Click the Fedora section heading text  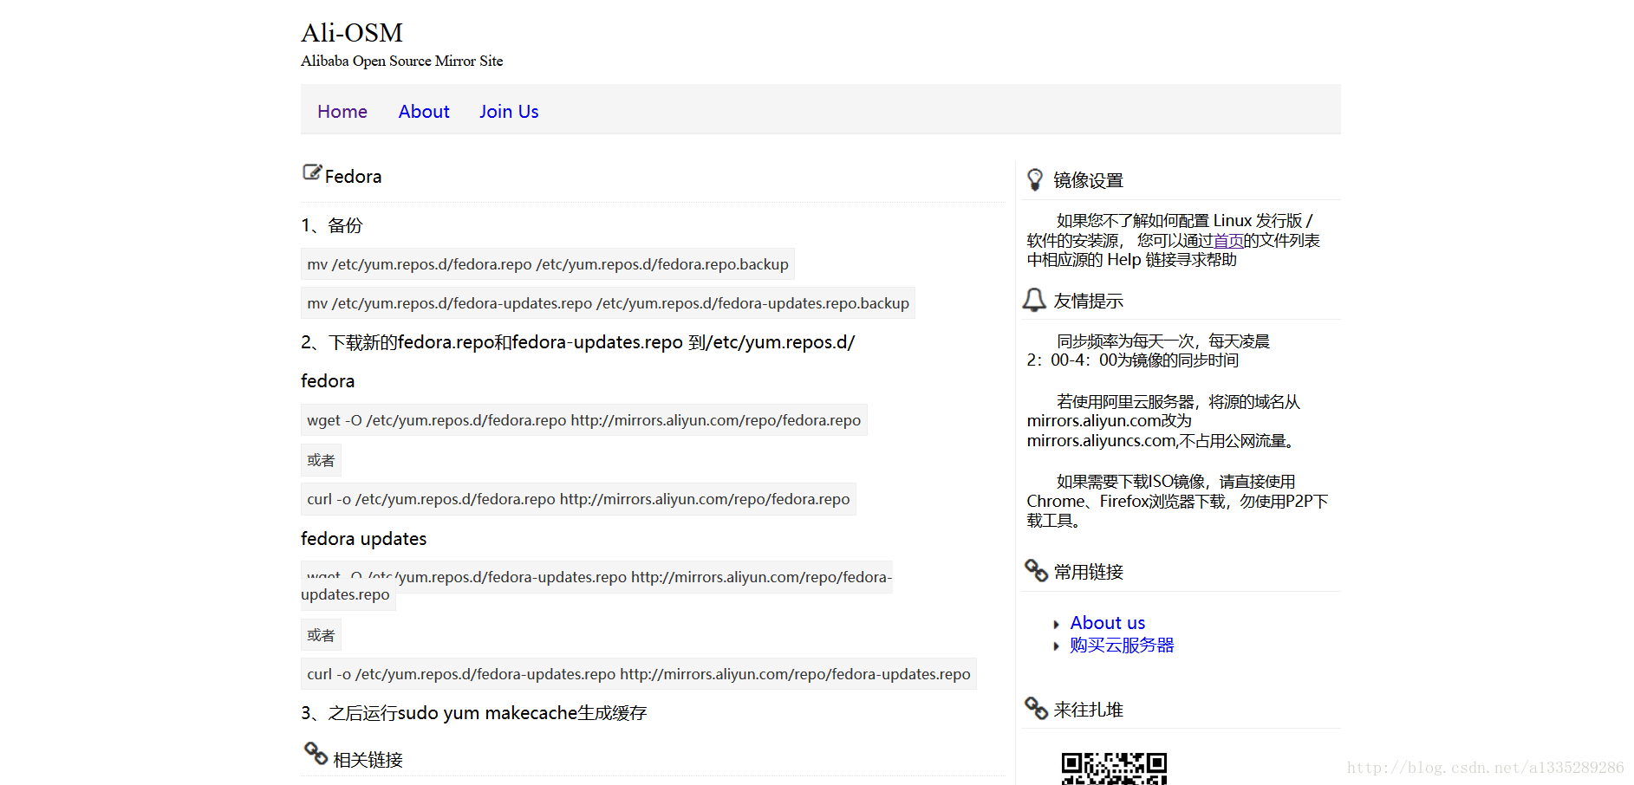(x=353, y=177)
